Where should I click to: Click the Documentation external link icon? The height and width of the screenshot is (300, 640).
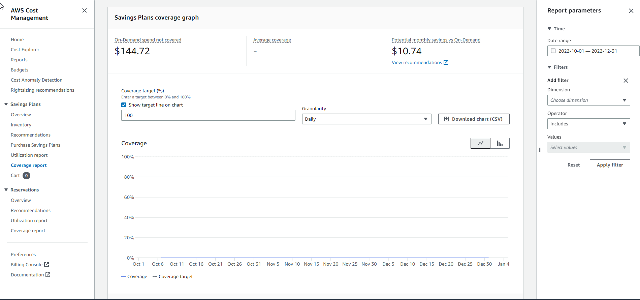[48, 275]
